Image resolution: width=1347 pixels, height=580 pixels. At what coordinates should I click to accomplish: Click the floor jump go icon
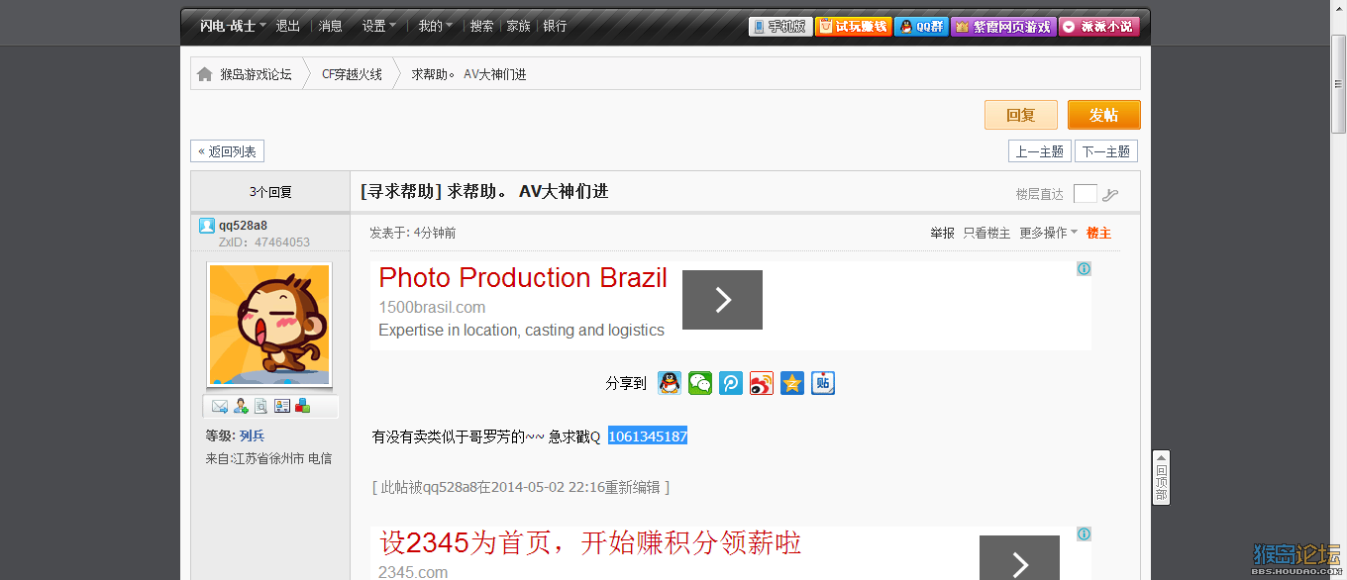(1110, 194)
